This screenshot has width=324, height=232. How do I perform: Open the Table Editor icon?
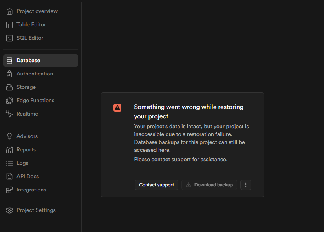(x=9, y=25)
